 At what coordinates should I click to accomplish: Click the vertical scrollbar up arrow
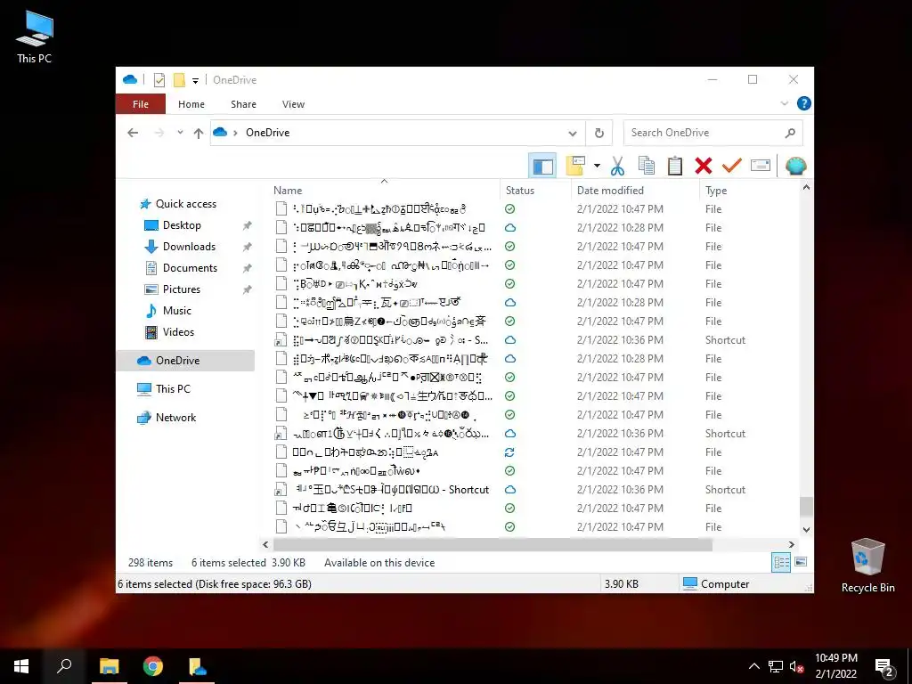click(x=806, y=187)
